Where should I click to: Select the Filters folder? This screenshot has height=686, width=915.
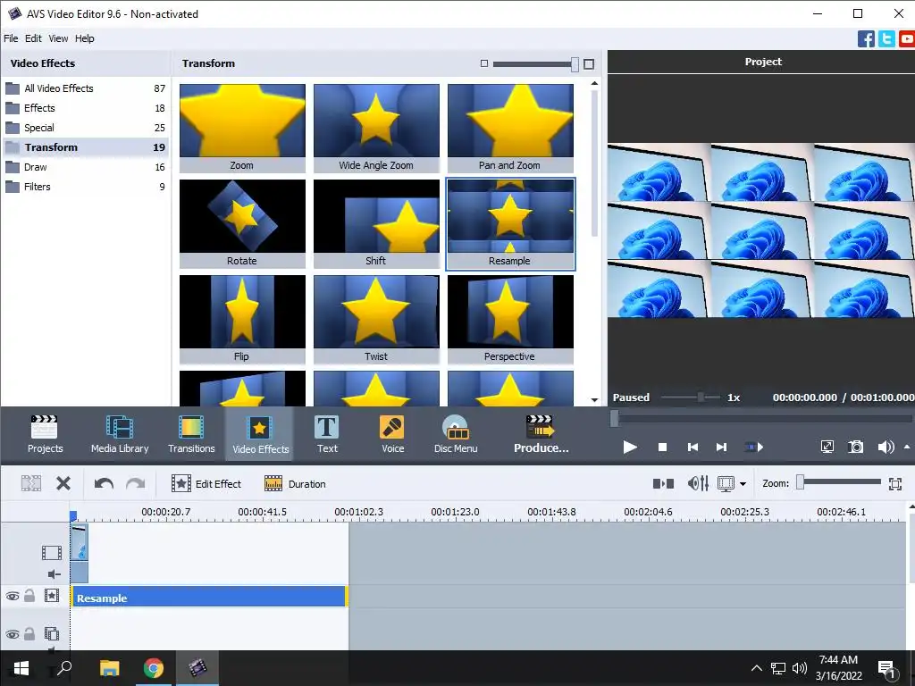85,187
